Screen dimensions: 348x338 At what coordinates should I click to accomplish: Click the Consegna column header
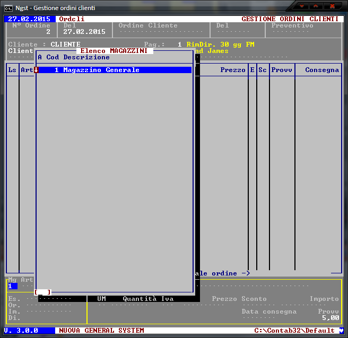coord(321,70)
